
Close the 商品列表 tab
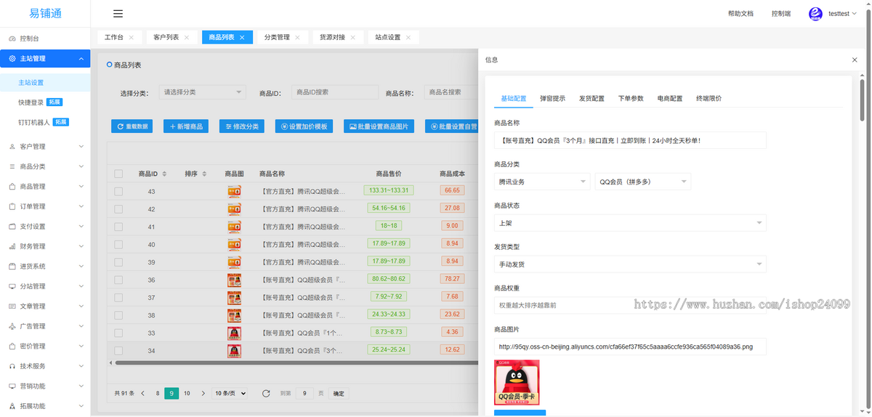242,37
